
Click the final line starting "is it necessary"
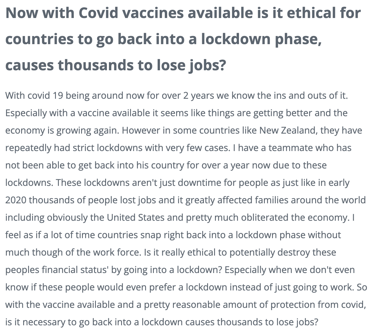[162, 322]
